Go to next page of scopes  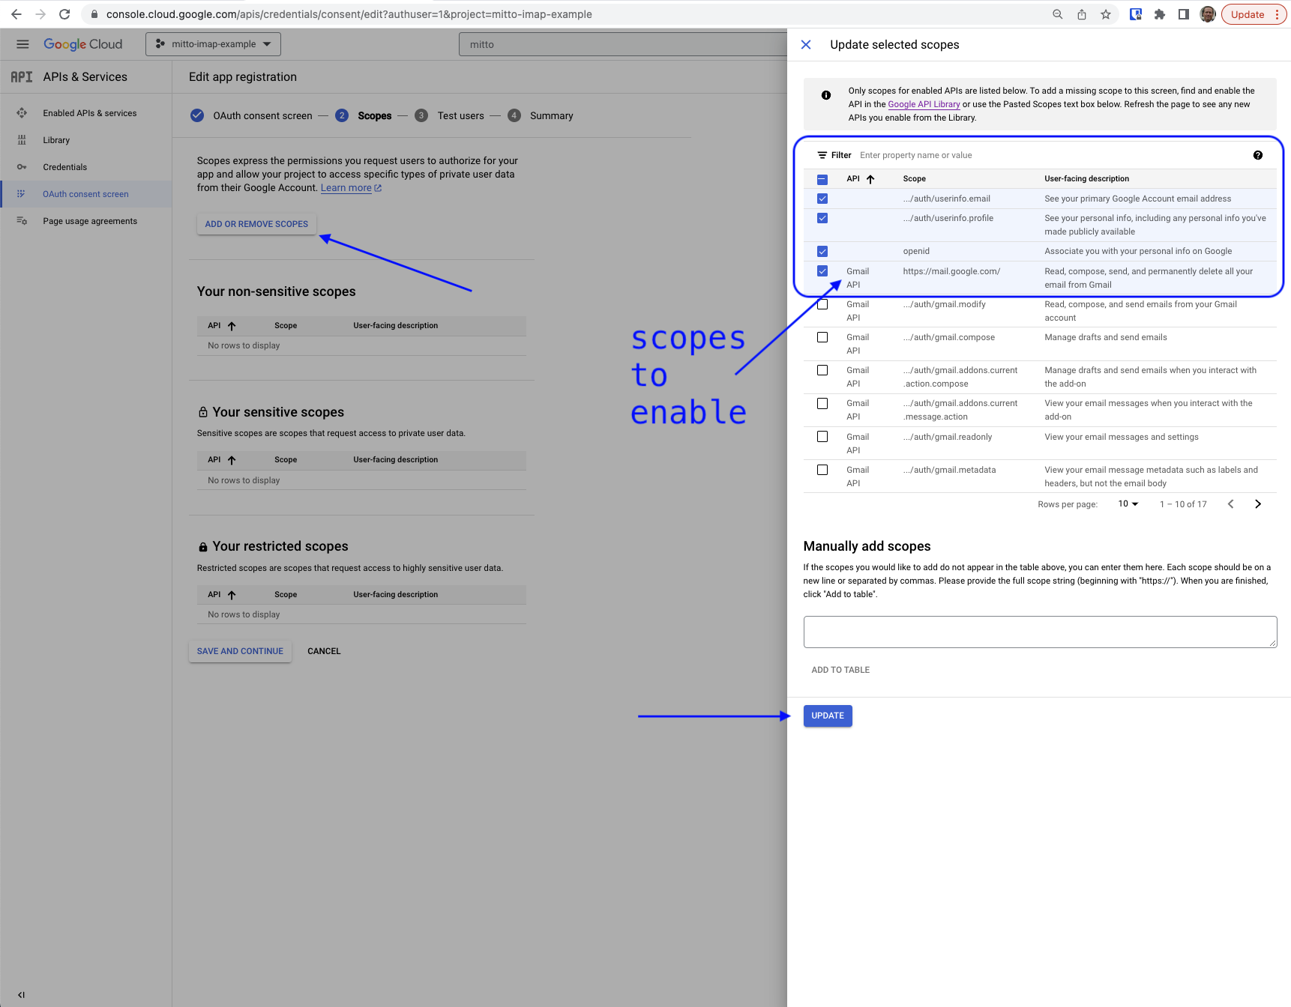coord(1258,504)
